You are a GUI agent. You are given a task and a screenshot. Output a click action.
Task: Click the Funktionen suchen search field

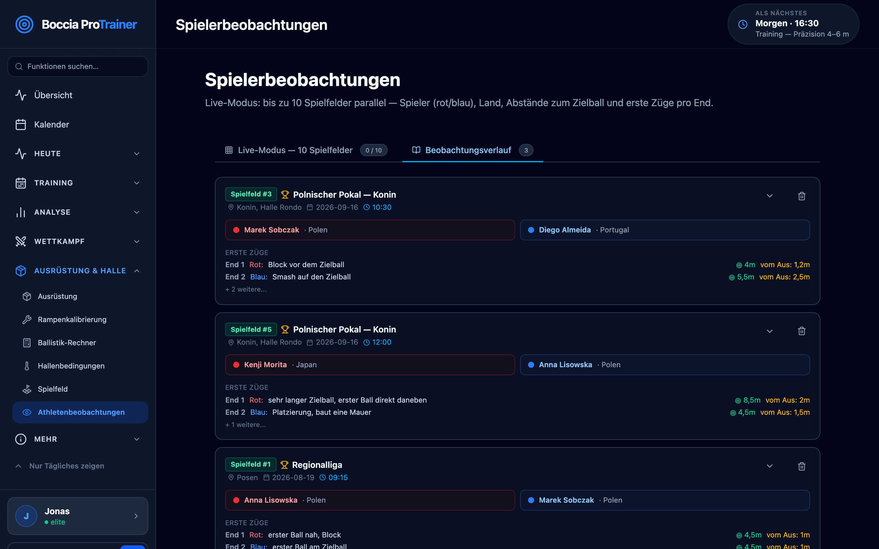click(78, 66)
